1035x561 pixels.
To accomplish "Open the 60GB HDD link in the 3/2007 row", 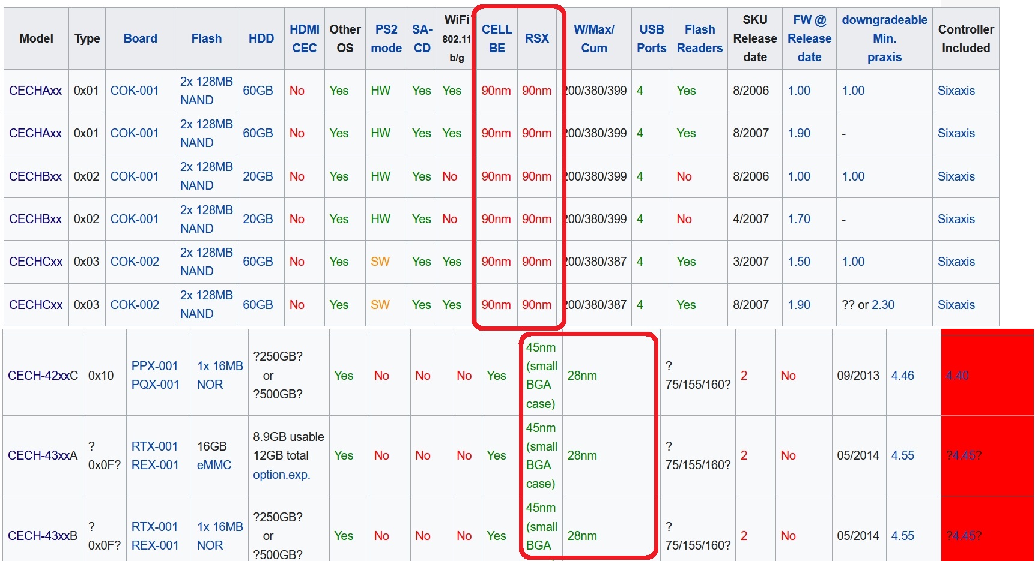I will (x=258, y=262).
